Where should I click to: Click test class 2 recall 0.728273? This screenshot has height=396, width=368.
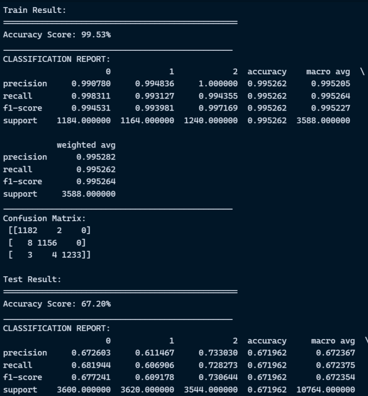pyautogui.click(x=218, y=365)
